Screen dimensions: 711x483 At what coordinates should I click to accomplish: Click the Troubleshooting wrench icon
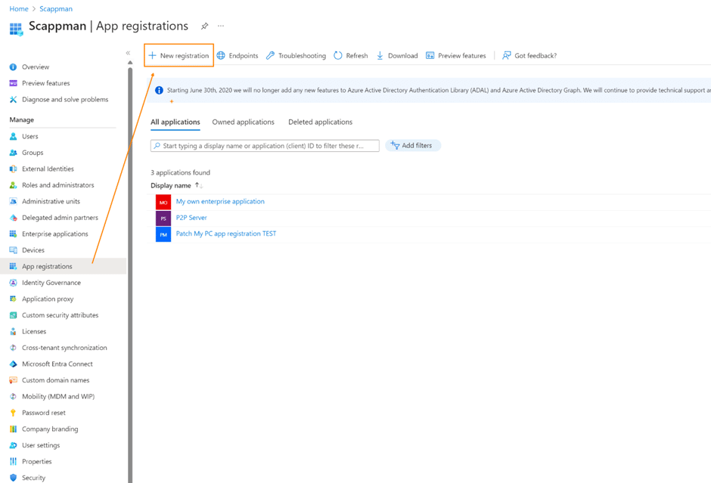[270, 55]
